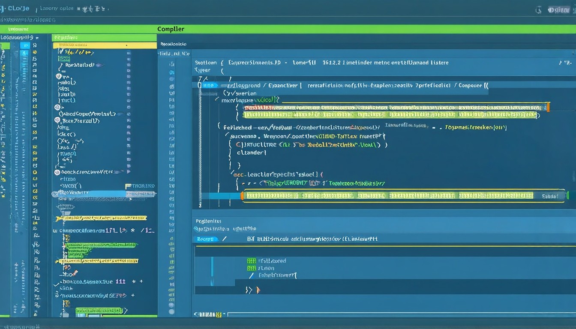Click the 'Conpouee' word in code line
Image resolution: width=576 pixels, height=329 pixels.
[x=470, y=85]
